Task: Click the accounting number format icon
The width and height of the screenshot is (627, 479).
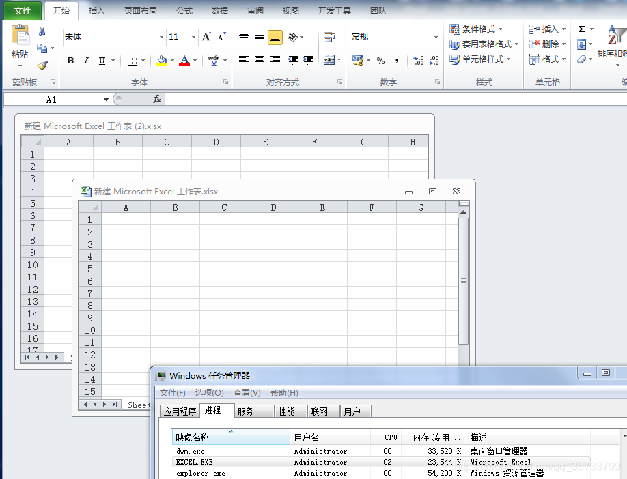Action: [358, 60]
